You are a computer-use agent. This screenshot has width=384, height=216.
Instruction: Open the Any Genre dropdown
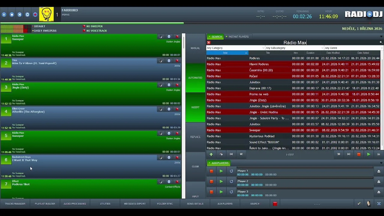tap(354, 48)
